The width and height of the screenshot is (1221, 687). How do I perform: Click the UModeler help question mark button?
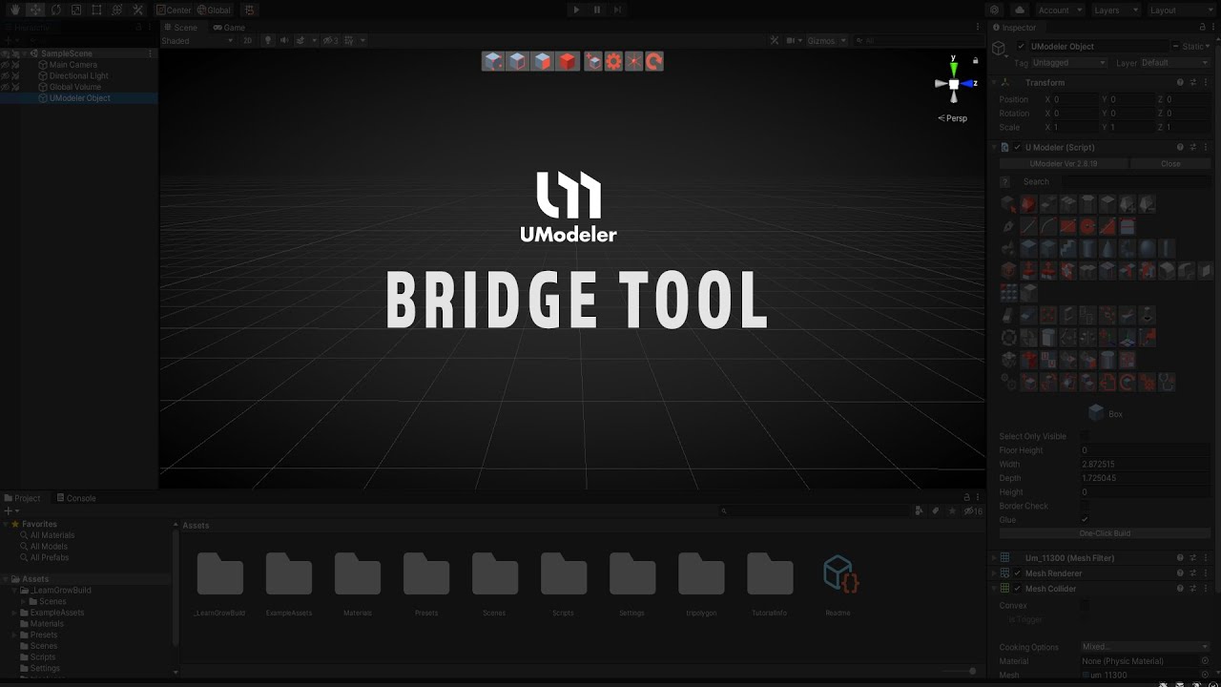[x=1004, y=181]
